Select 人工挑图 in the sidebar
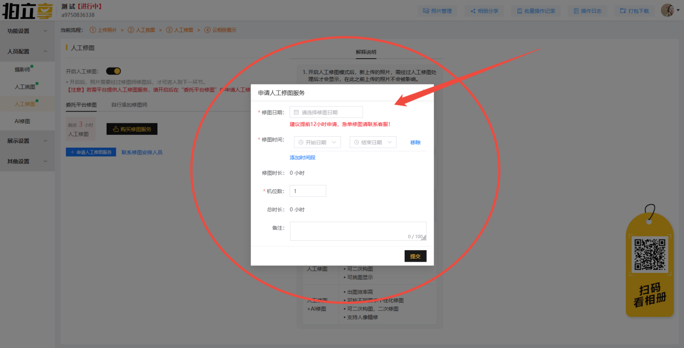This screenshot has height=348, width=684. [25, 87]
